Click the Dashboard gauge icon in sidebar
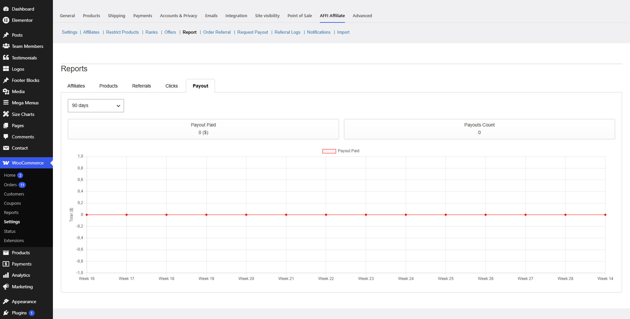The image size is (630, 319). (6, 9)
